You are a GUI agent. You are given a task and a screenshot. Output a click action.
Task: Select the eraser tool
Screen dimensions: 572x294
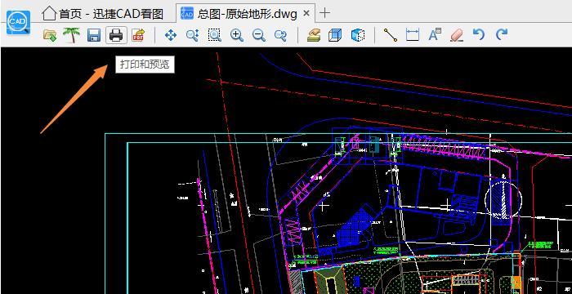(x=457, y=35)
